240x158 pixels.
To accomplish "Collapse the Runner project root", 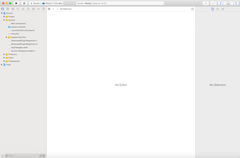I will point(2,13).
